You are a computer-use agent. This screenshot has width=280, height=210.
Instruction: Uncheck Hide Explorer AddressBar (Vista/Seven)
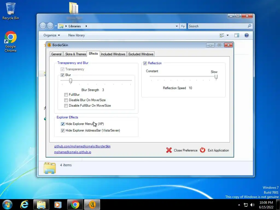coord(63,130)
